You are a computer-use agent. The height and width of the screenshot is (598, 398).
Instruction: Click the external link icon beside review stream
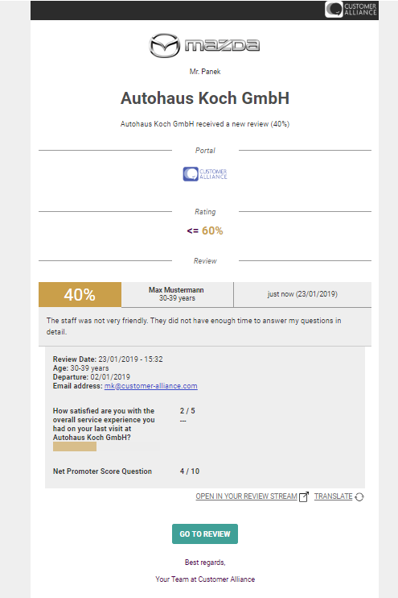[x=304, y=497]
